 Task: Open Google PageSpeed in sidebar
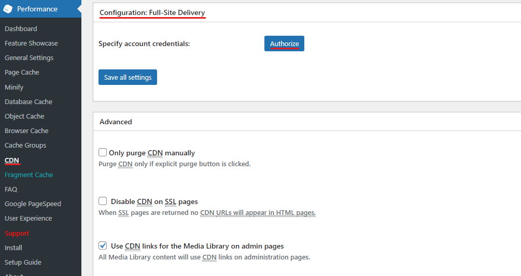(33, 204)
